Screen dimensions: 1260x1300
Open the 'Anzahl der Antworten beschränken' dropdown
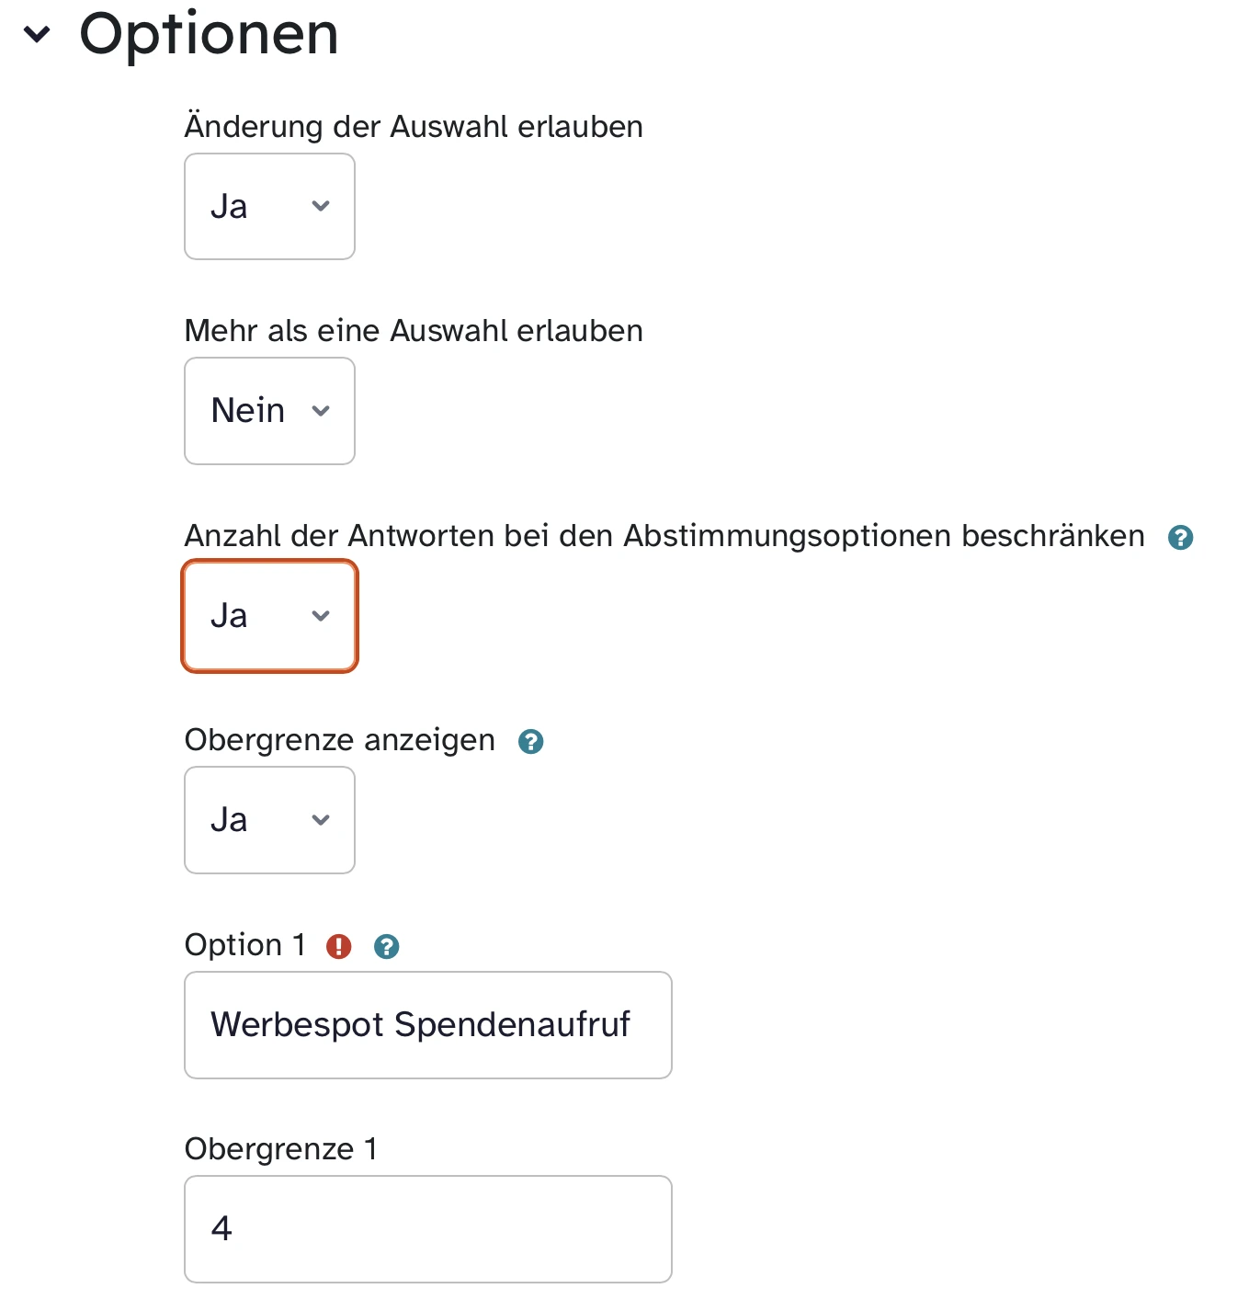coord(269,616)
